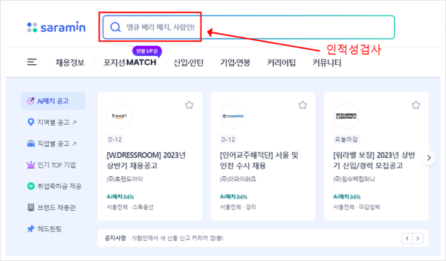Screen dimensions: 446x261
Task: Open the 커뮤니티 menu
Action: 327,62
